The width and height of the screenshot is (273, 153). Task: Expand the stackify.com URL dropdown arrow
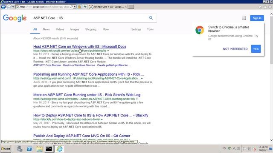[102, 119]
